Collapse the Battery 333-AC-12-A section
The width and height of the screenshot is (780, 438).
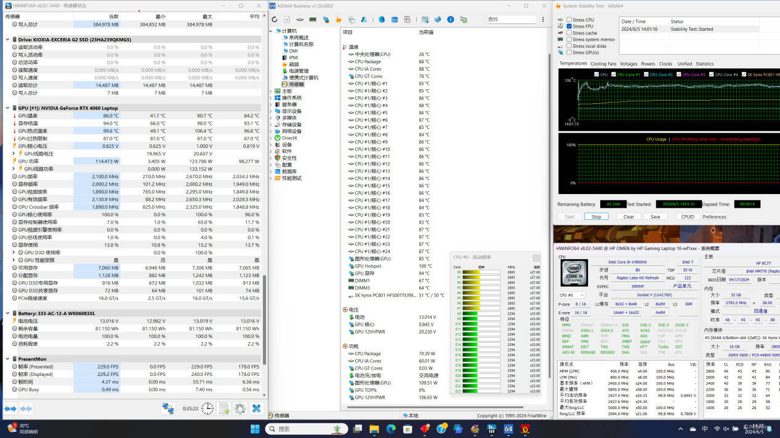point(8,313)
